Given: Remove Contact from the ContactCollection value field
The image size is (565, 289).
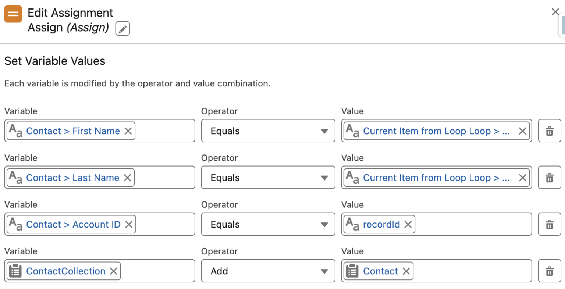Looking at the screenshot, I should tap(406, 271).
